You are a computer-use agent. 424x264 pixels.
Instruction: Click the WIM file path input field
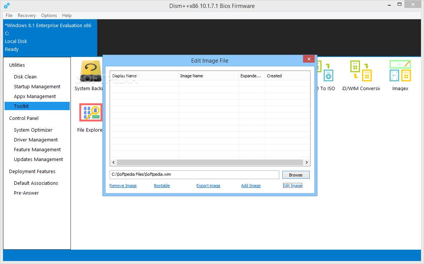pyautogui.click(x=194, y=175)
